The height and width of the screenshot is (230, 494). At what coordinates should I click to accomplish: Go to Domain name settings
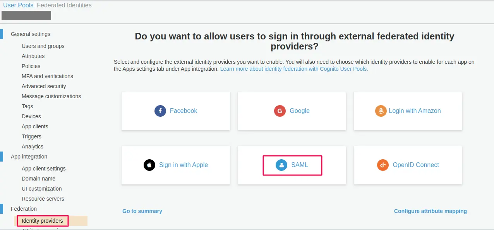click(x=38, y=179)
